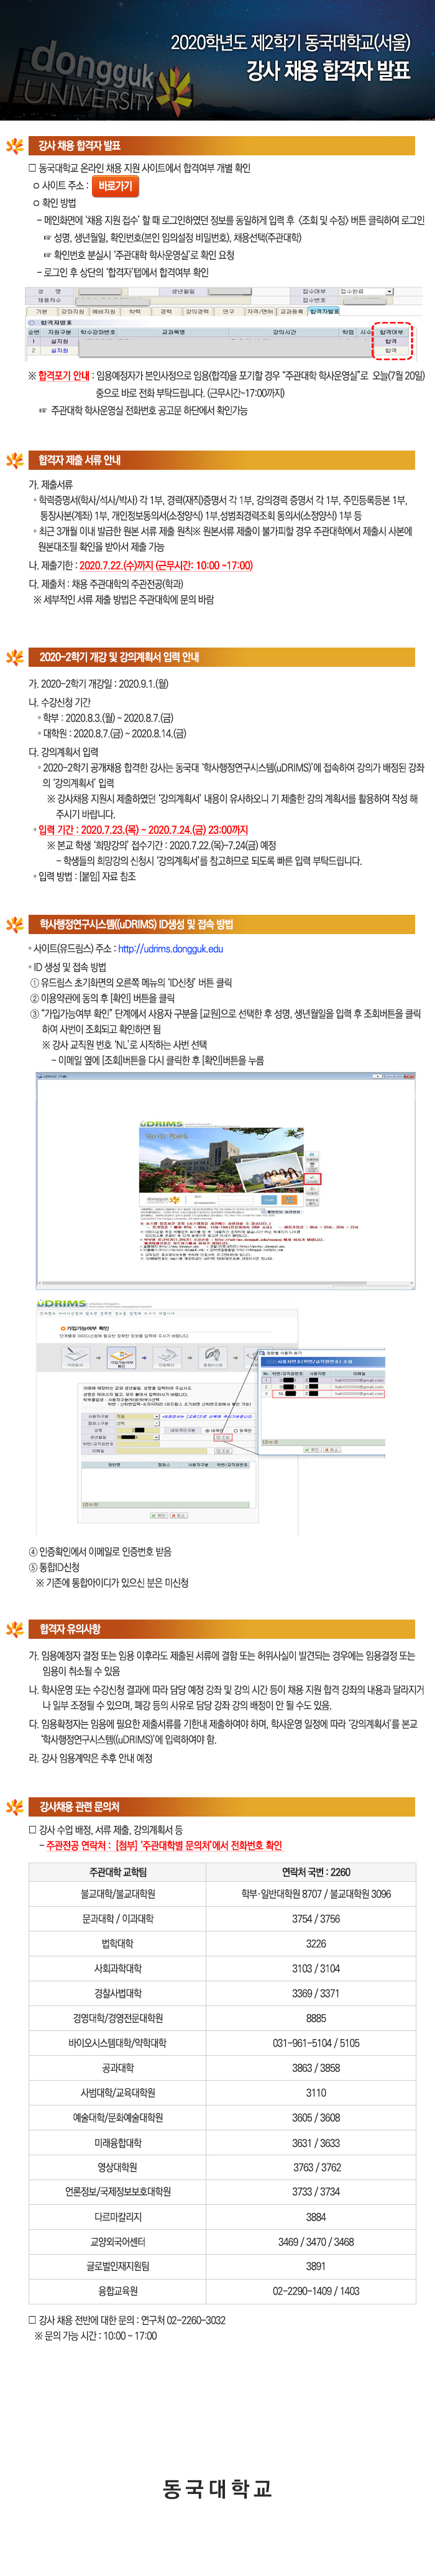
Task: Click the 사회과학대학 table cell
Action: click(118, 1968)
